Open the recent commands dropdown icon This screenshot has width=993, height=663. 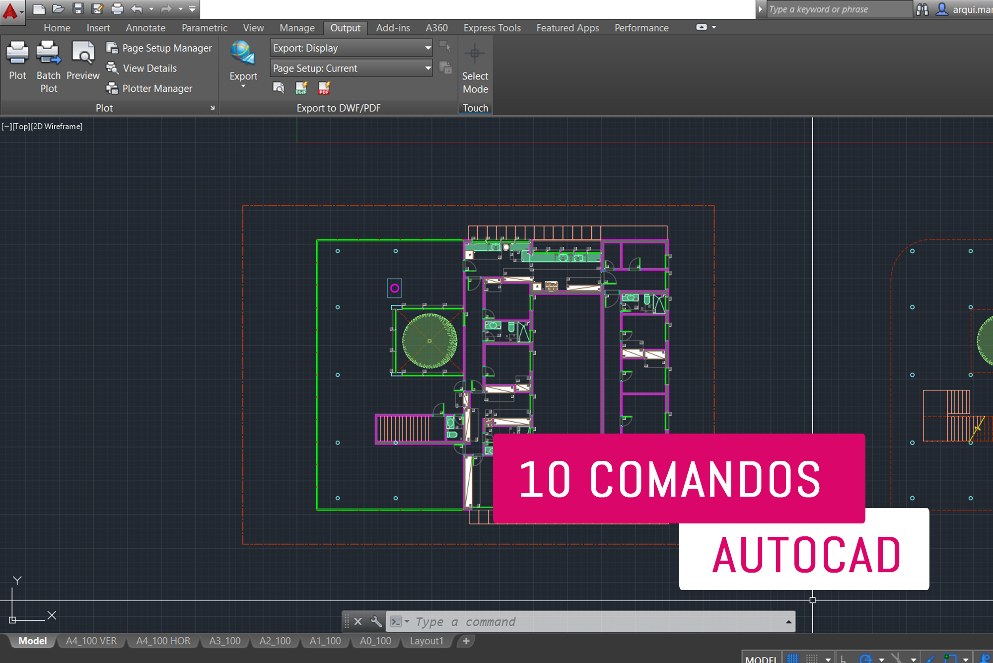coord(399,621)
